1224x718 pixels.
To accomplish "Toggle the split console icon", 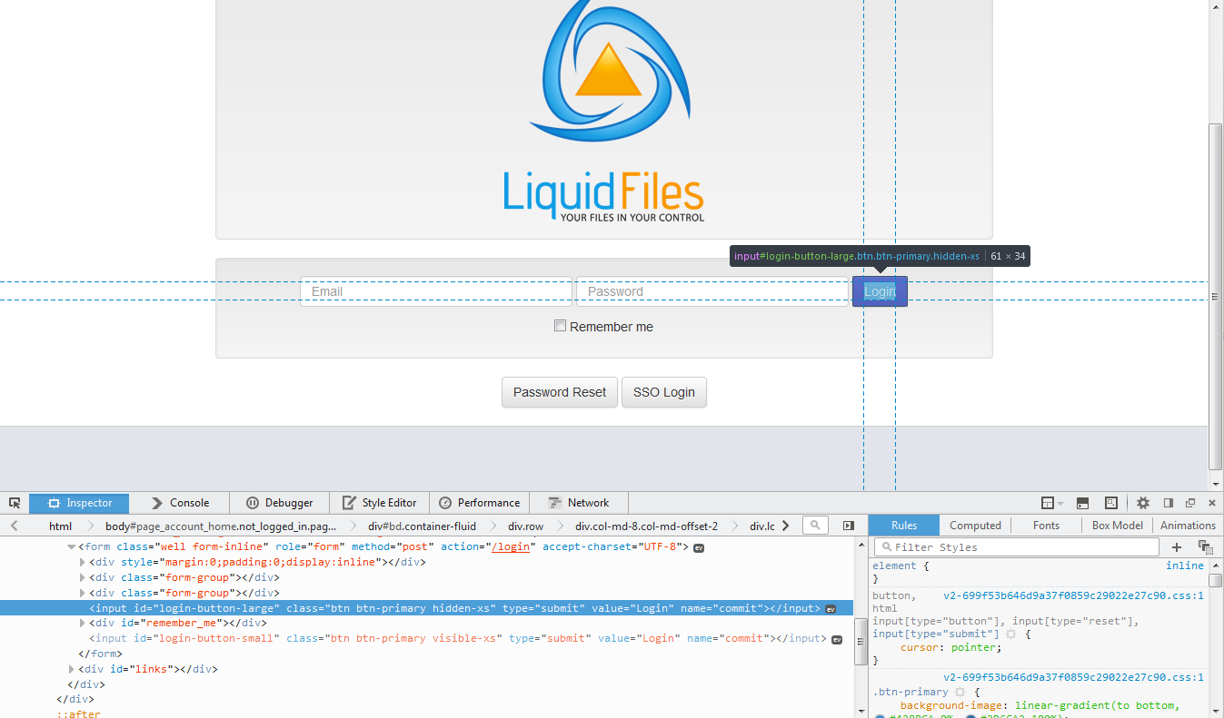I will click(x=1081, y=502).
